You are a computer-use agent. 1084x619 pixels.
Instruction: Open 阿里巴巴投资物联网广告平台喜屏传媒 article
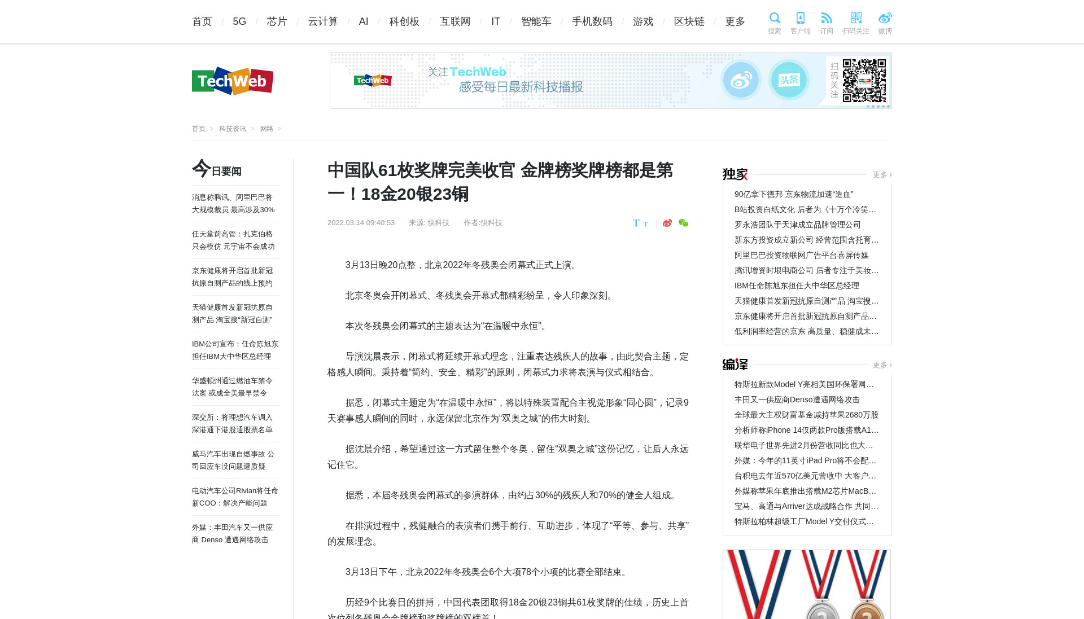tap(802, 255)
